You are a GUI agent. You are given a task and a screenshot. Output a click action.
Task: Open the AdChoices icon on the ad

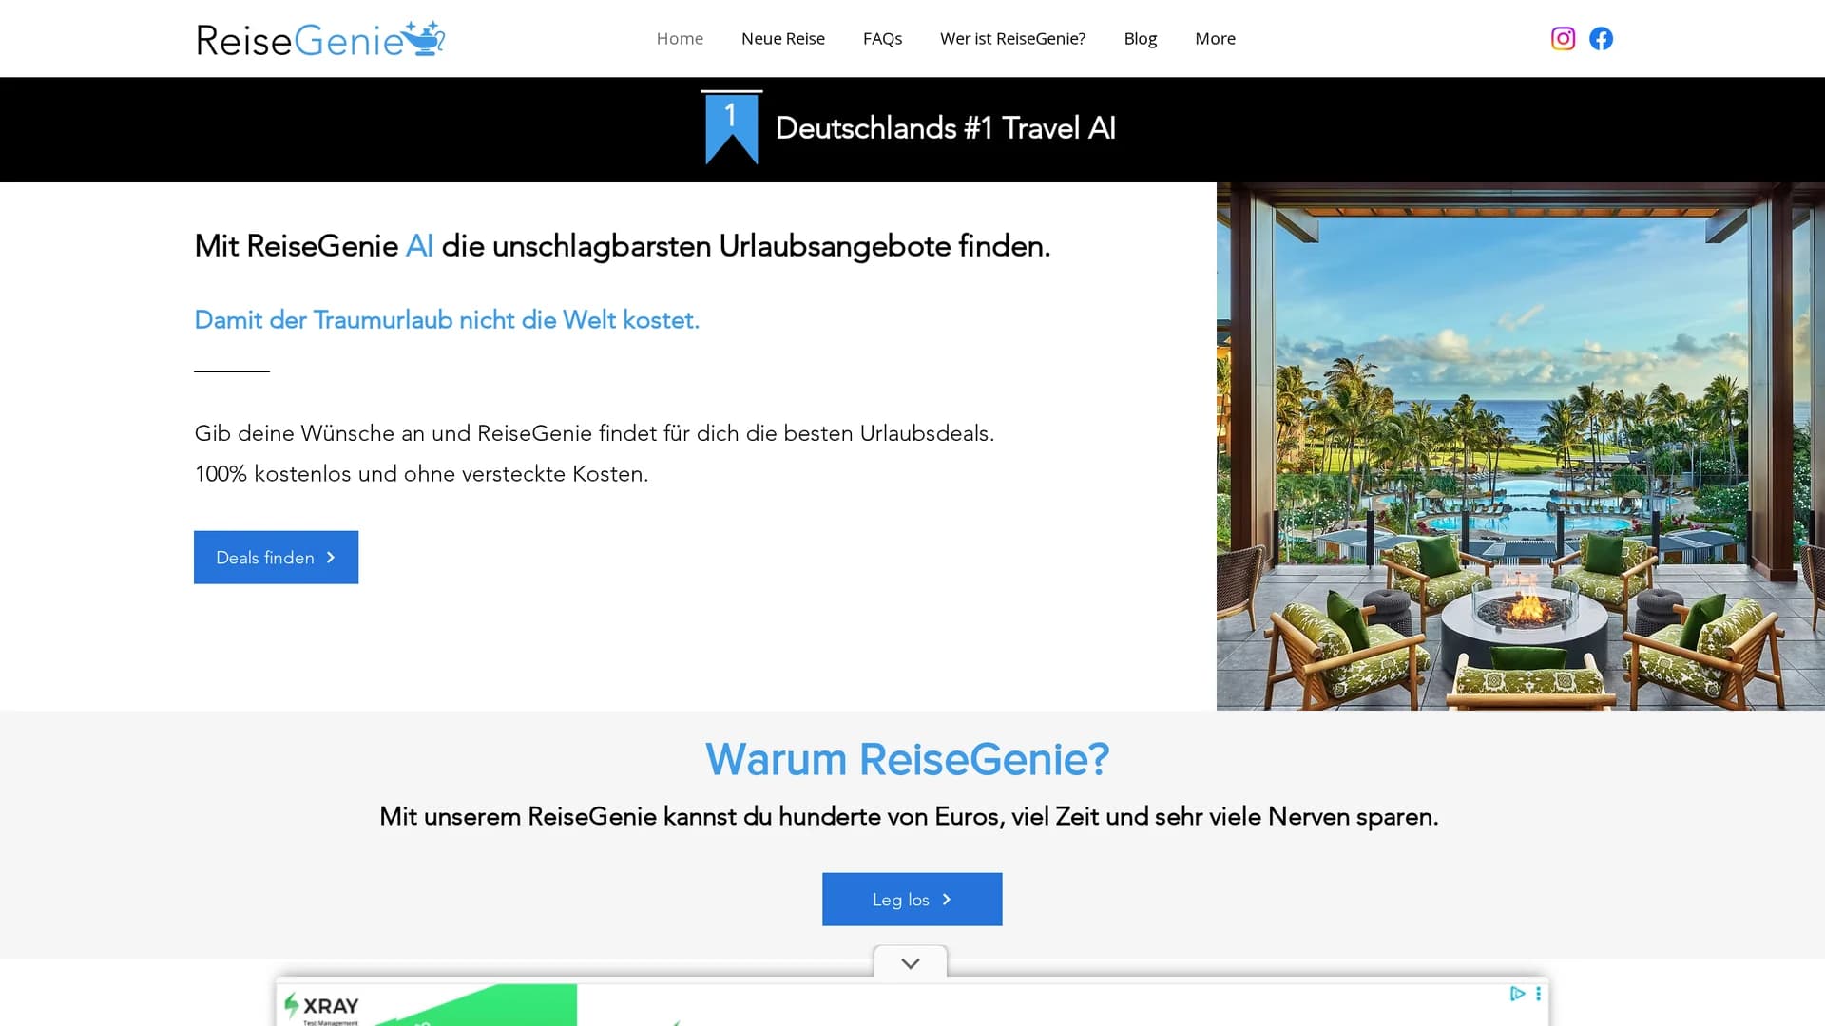(1517, 994)
